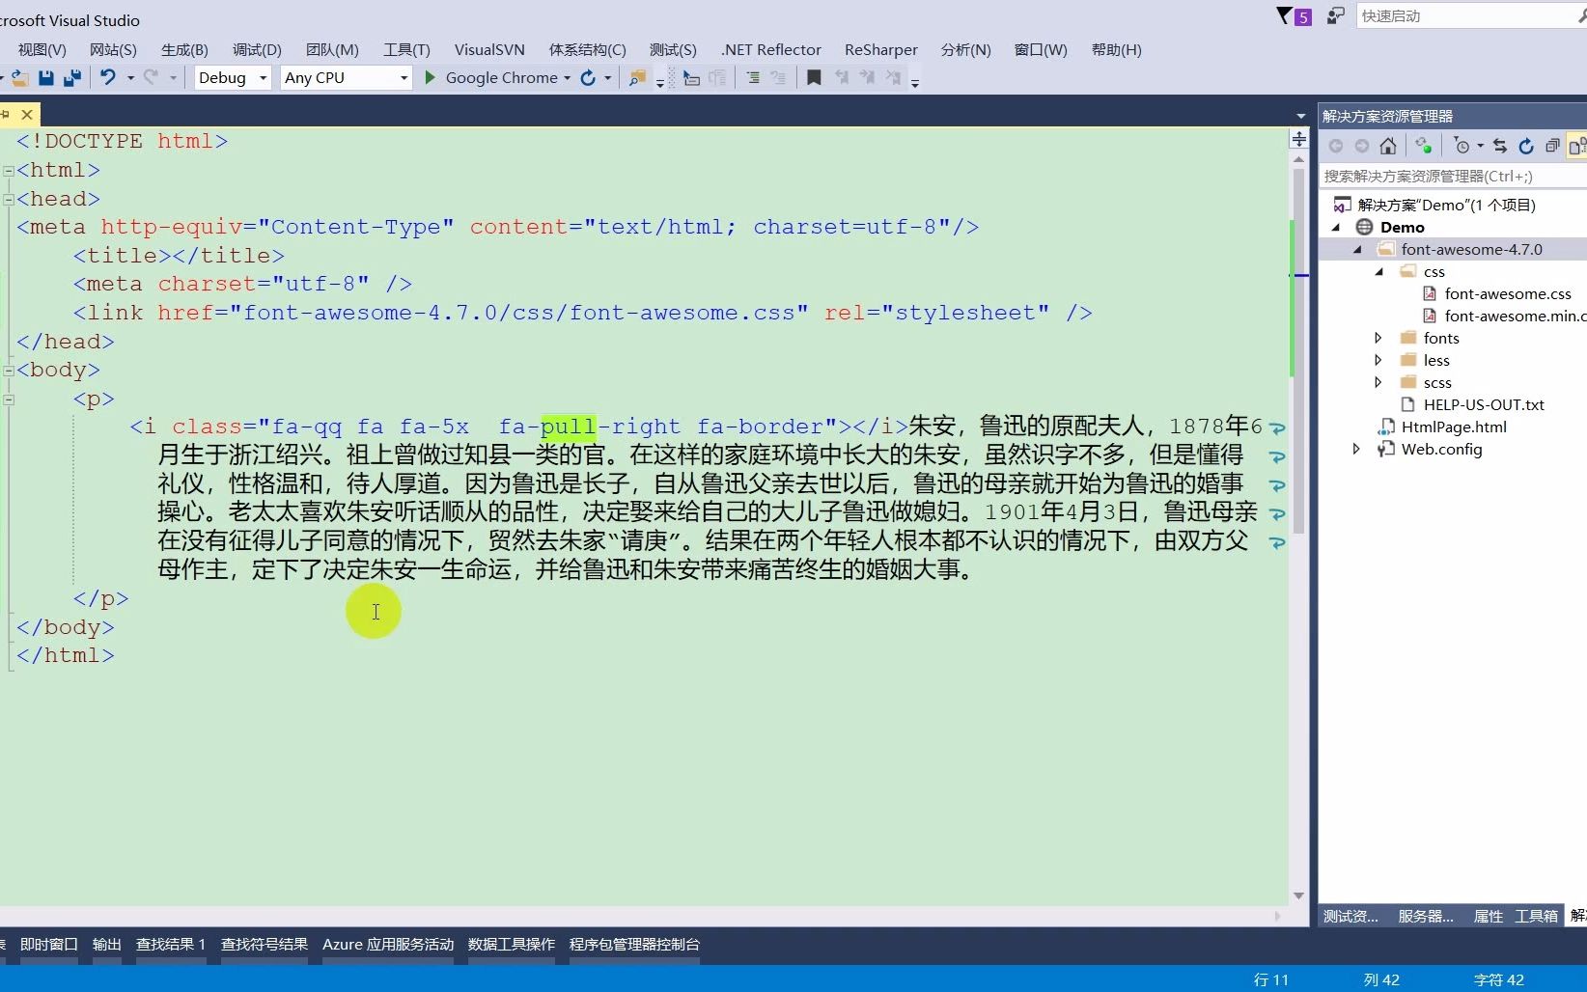Toggle pin on the editor document tab
The image size is (1587, 992).
(x=5, y=115)
